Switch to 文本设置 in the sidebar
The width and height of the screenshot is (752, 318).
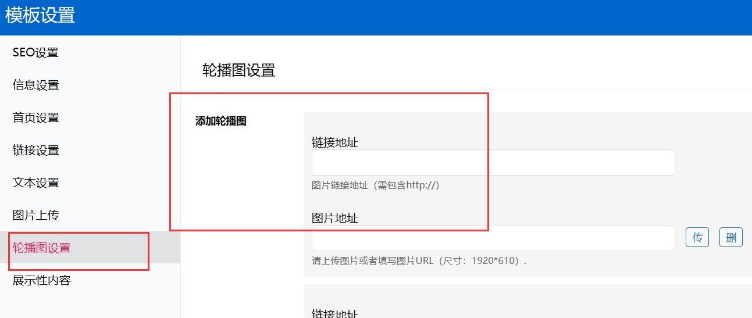click(36, 183)
